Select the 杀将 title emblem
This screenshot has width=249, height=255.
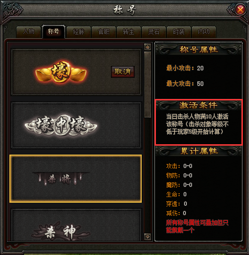61,179
